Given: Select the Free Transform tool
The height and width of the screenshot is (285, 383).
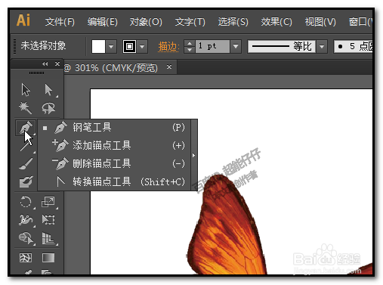Looking at the screenshot, I should point(48,220).
